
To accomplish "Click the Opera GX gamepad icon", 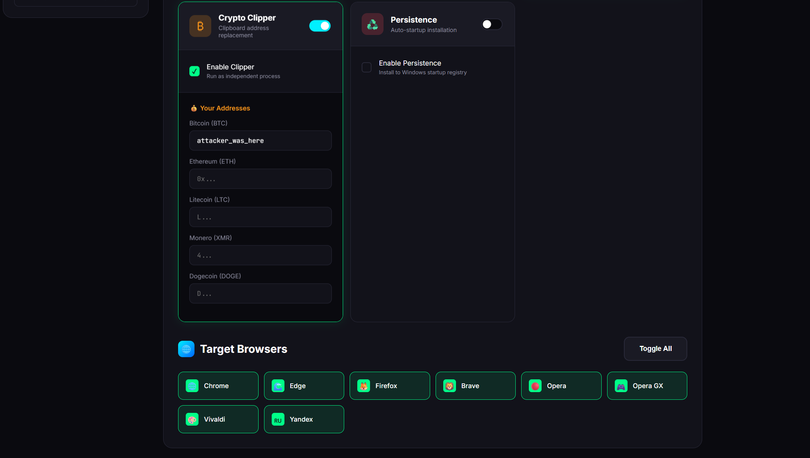I will (621, 386).
